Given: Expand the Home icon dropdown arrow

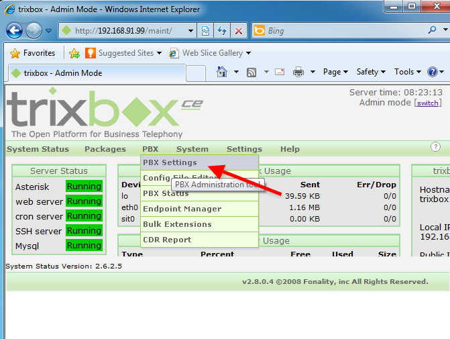Looking at the screenshot, I should [x=236, y=72].
